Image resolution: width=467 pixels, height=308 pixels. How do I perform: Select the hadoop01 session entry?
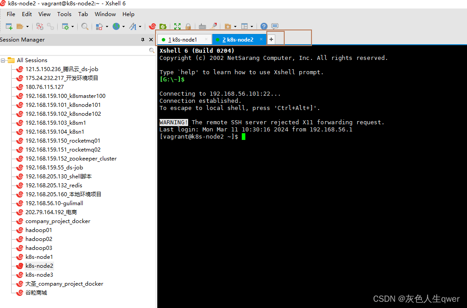tap(38, 230)
